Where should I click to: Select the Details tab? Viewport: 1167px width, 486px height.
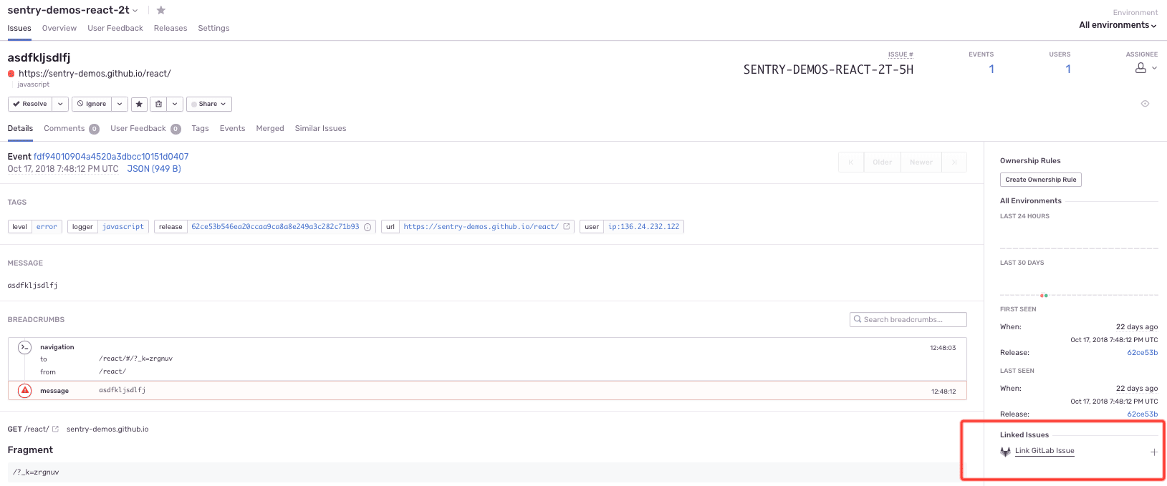pyautogui.click(x=20, y=129)
